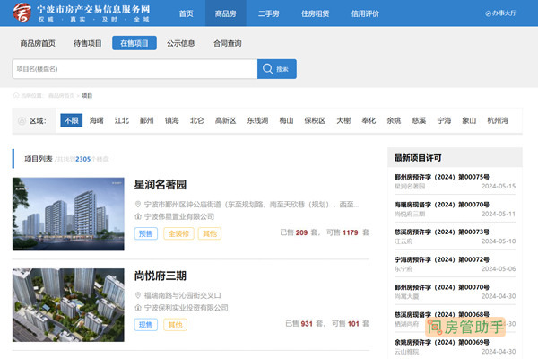Screen dimensions: 538x359
Task: Open permit 余姚房预许字(2024)第00069号
Action: coord(441,342)
